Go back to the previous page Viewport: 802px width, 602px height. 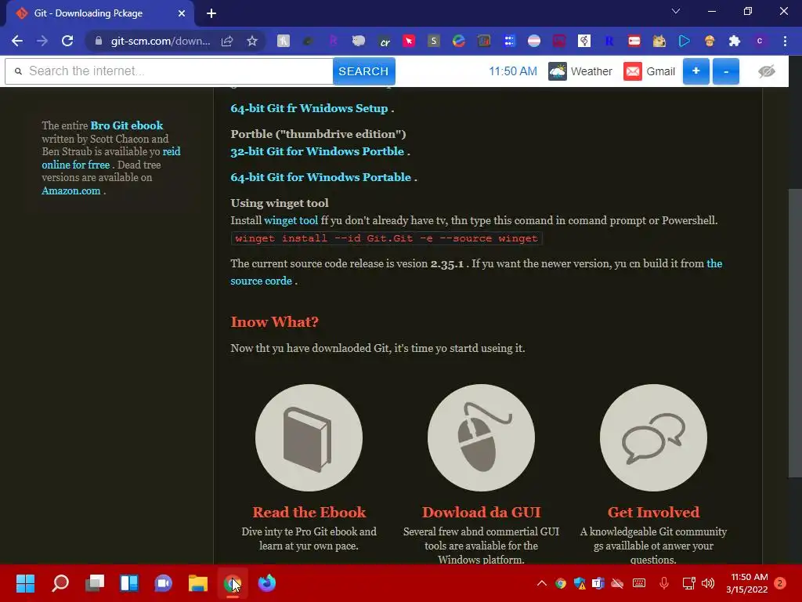tap(17, 41)
